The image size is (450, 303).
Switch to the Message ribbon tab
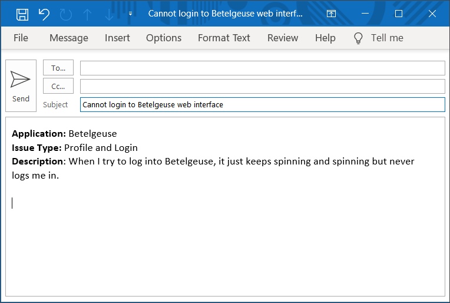(69, 38)
